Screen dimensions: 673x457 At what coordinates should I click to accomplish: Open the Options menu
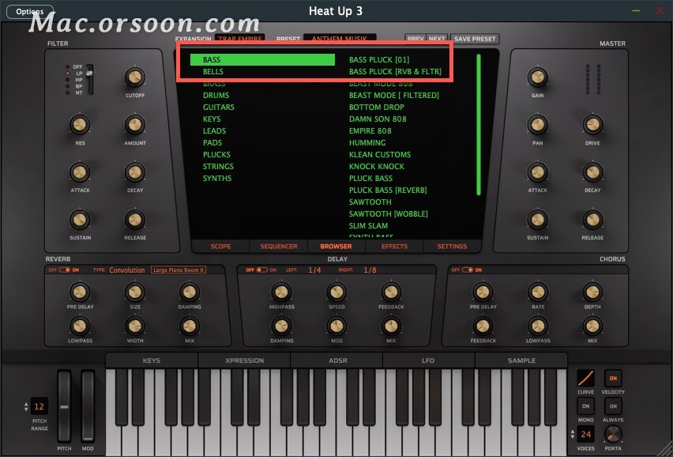click(29, 12)
